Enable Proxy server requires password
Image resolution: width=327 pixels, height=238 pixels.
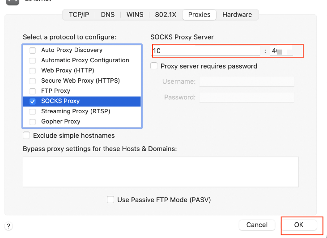(154, 66)
